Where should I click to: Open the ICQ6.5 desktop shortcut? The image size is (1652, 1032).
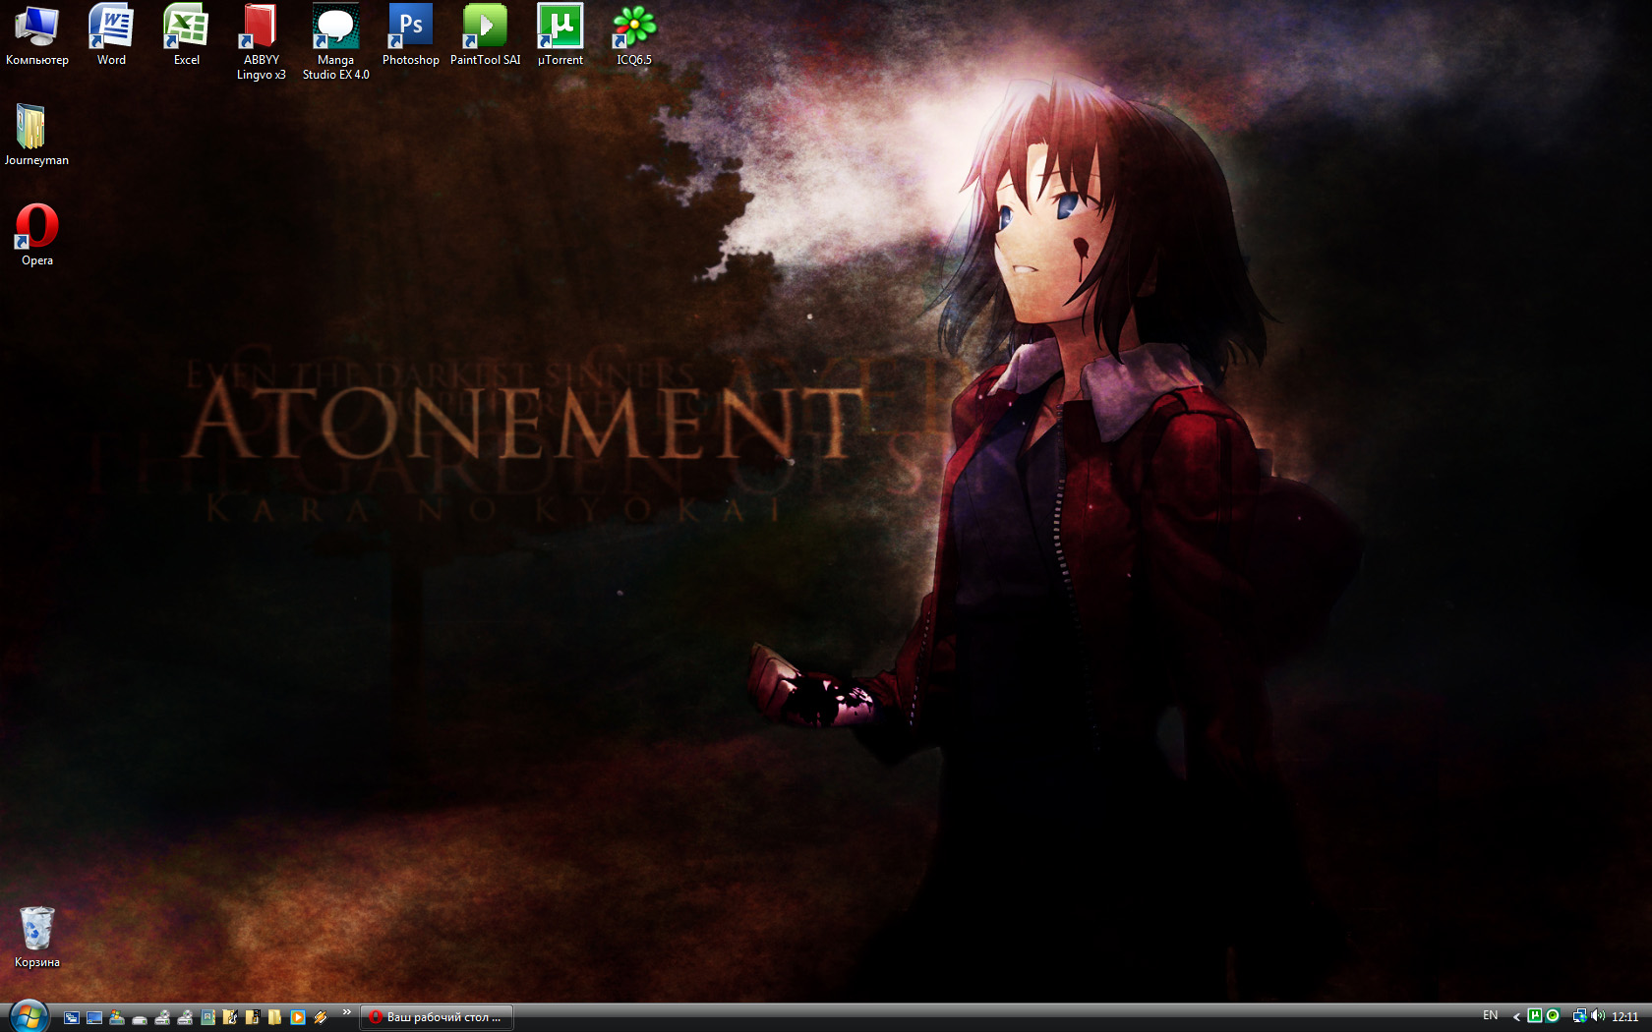pyautogui.click(x=634, y=36)
